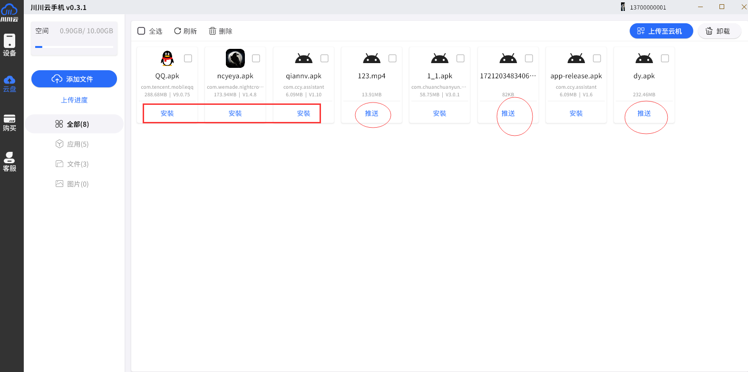The image size is (748, 372).
Task: Show the 全部(8) file category
Action: [x=72, y=124]
